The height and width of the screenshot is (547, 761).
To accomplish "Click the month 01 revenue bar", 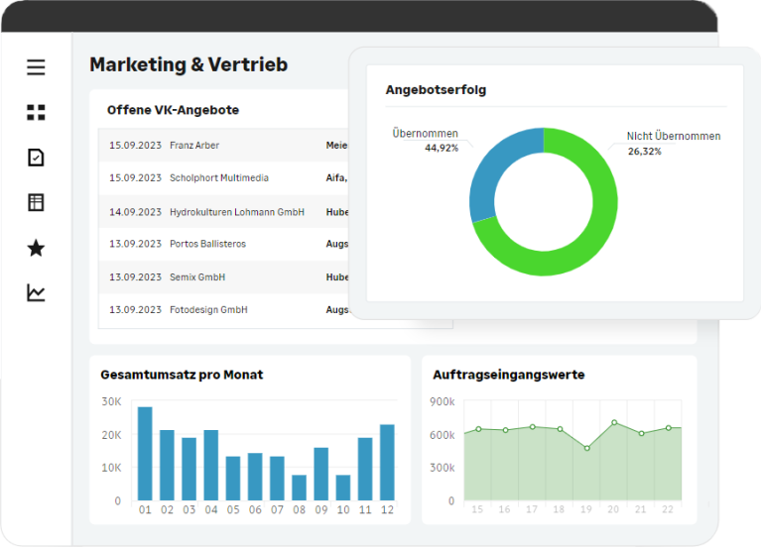I will 145,453.
